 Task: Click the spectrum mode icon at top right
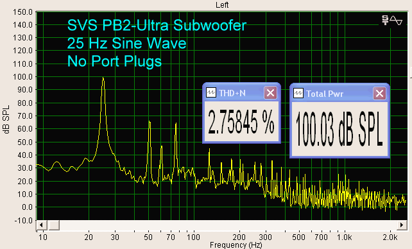(385, 20)
